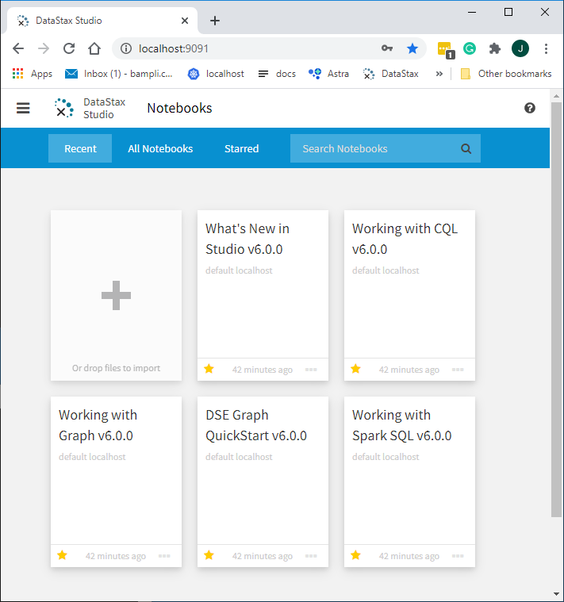Select the DataStax Studio browser tab
The height and width of the screenshot is (602, 564).
(x=102, y=21)
